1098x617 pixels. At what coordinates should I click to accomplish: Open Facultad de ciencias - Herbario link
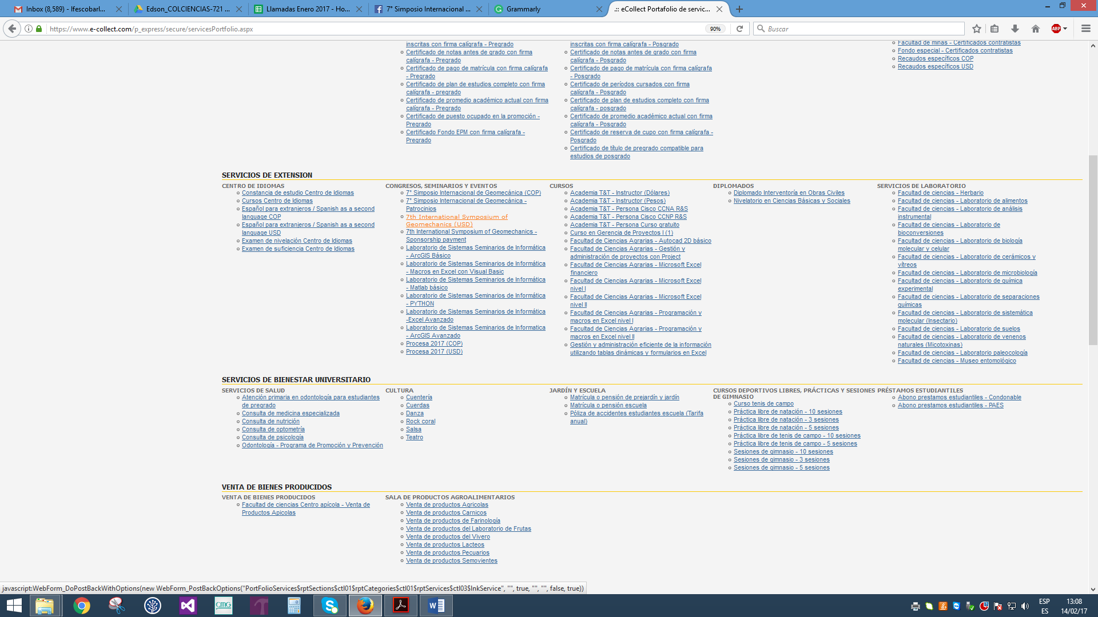[940, 193]
